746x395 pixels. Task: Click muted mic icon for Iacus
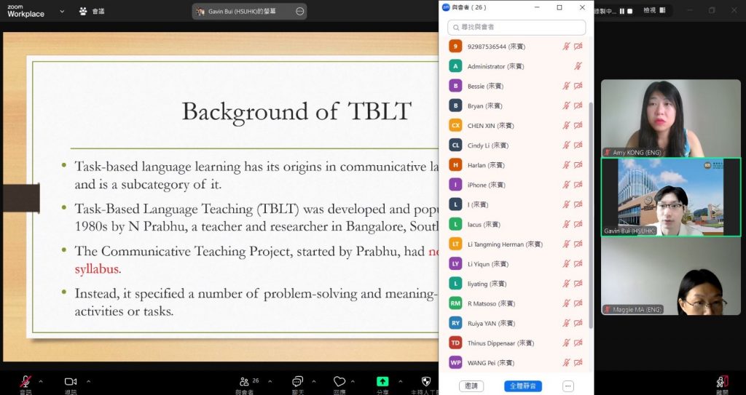tap(566, 224)
